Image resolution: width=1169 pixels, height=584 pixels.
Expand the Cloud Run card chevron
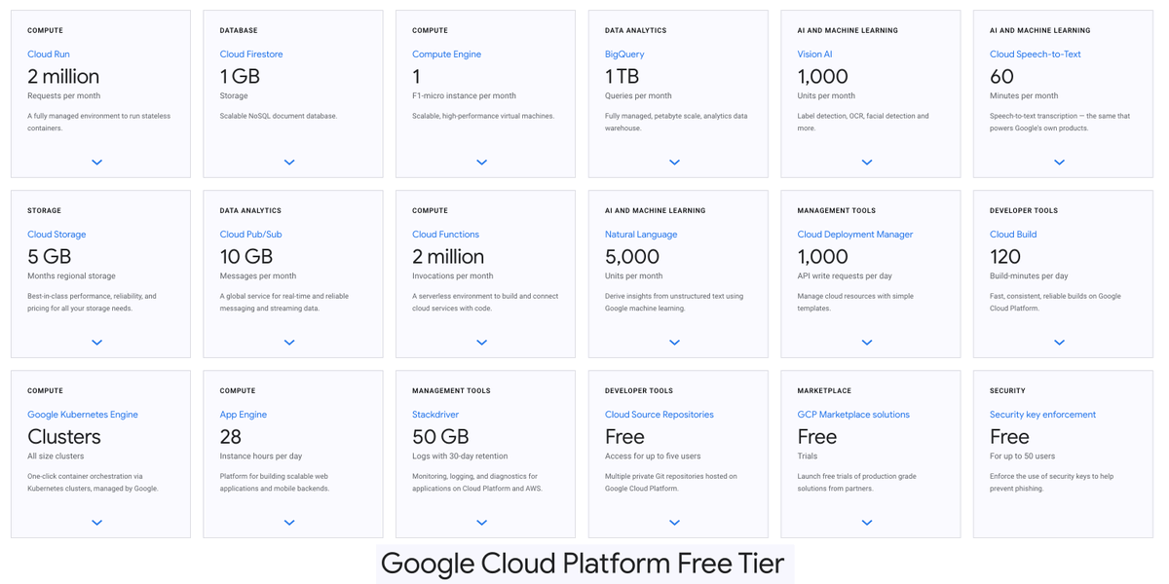point(96,163)
